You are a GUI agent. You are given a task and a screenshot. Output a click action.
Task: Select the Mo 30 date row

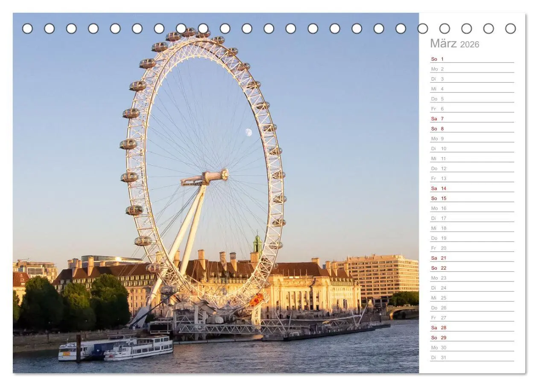[472, 347]
